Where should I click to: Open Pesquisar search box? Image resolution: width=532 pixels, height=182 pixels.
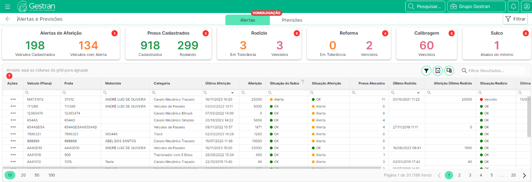tap(425, 6)
